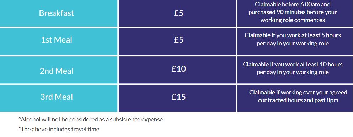The image size is (353, 137).
Task: Click the Breakfast £5 amount
Action: pyautogui.click(x=178, y=13)
